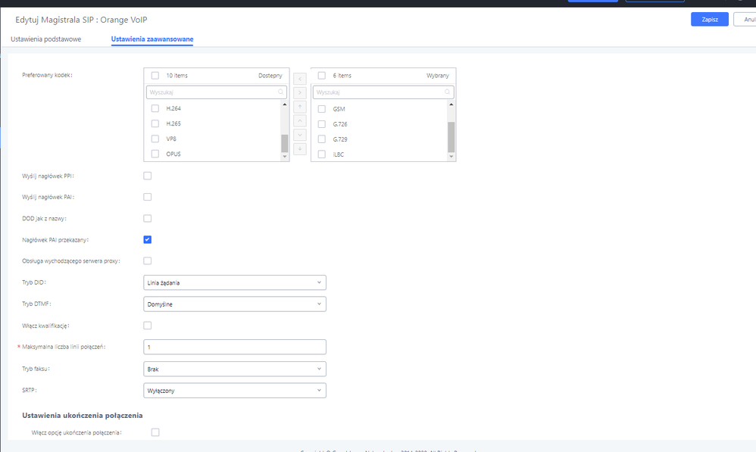The width and height of the screenshot is (756, 452).
Task: Check the GSM codec checkbox
Action: click(x=322, y=109)
